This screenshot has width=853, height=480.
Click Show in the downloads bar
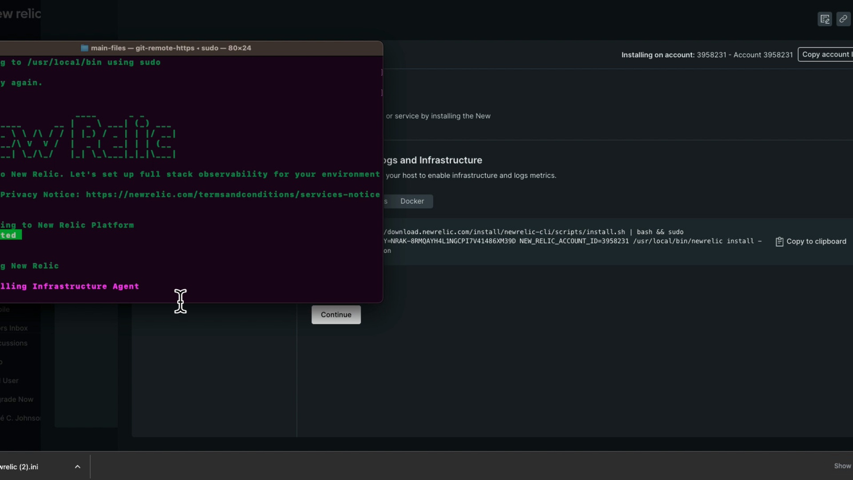(x=842, y=466)
